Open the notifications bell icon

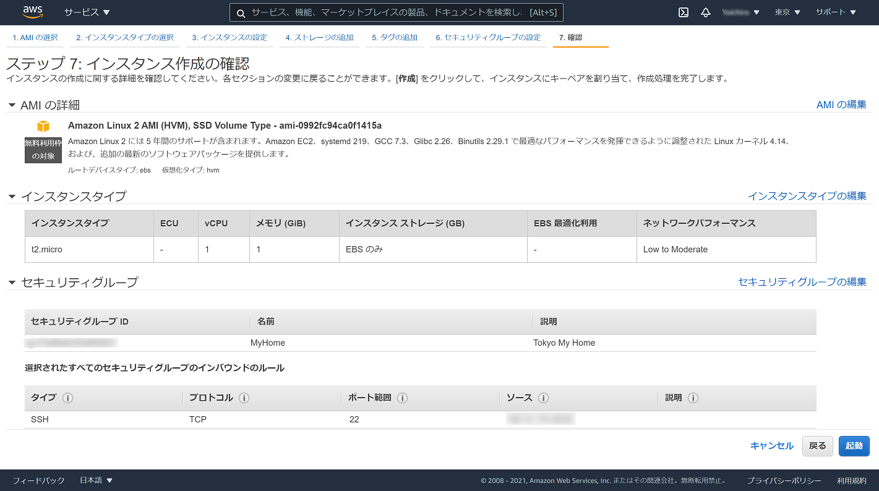[706, 12]
